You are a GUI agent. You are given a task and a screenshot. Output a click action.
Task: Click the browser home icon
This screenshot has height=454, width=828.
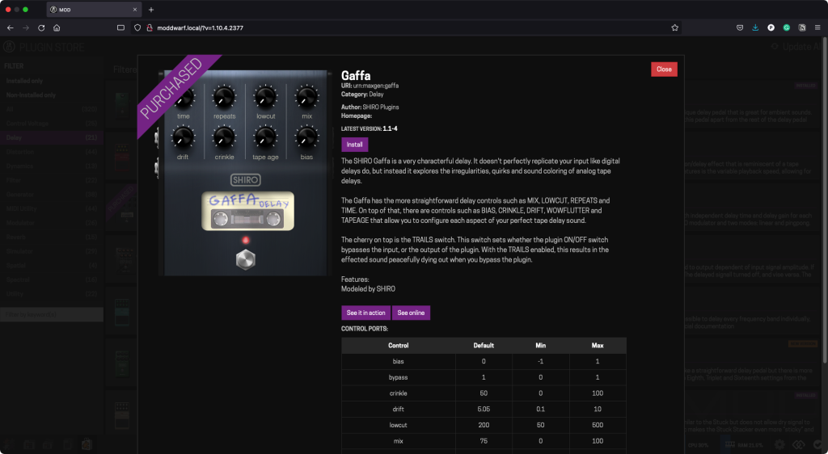coord(57,27)
